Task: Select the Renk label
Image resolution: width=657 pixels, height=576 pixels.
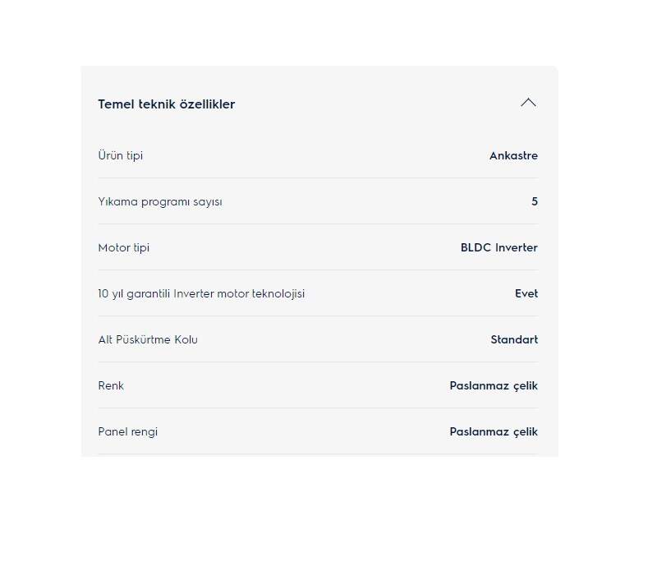Action: (111, 385)
